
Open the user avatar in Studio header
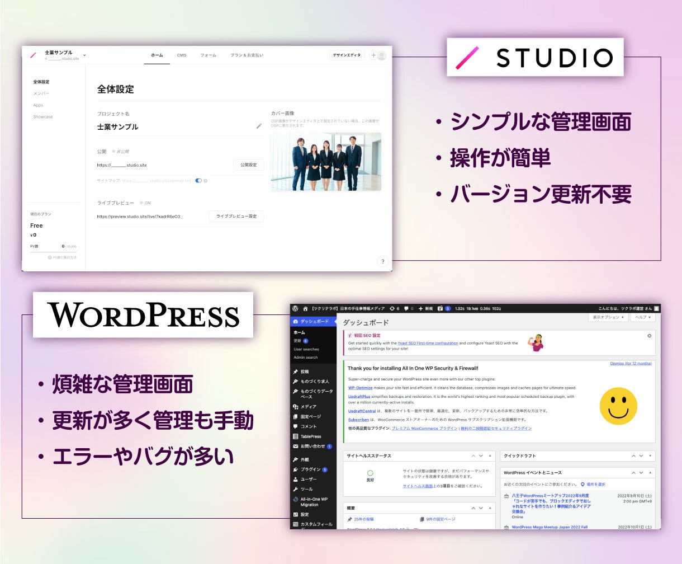[382, 55]
